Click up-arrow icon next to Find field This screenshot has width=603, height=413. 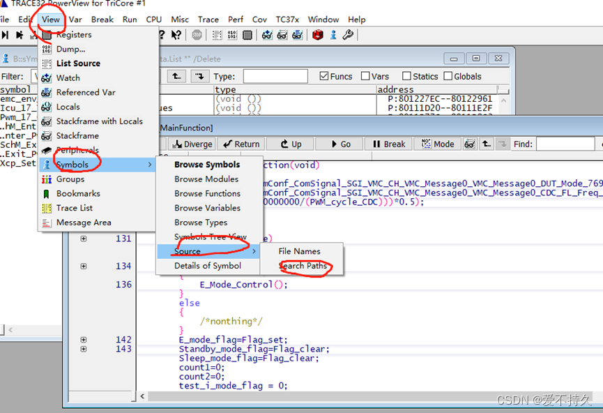(487, 144)
